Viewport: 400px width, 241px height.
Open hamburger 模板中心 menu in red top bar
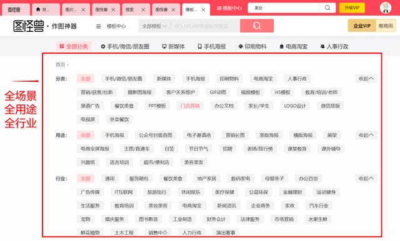coord(229,8)
